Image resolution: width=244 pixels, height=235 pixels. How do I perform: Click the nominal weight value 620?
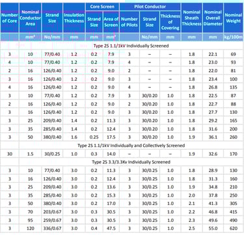click(x=234, y=228)
